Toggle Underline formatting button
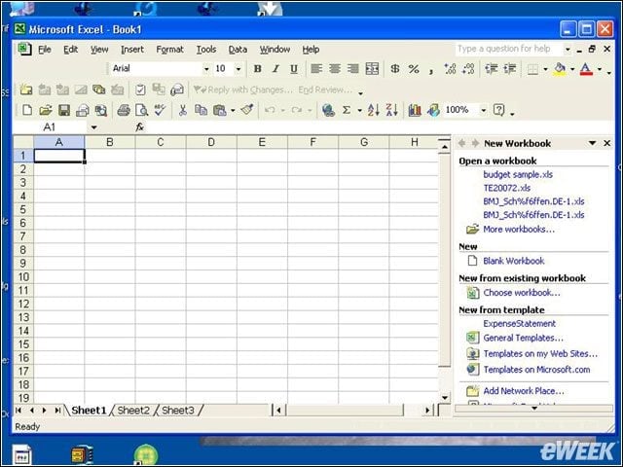The image size is (623, 467). (294, 69)
